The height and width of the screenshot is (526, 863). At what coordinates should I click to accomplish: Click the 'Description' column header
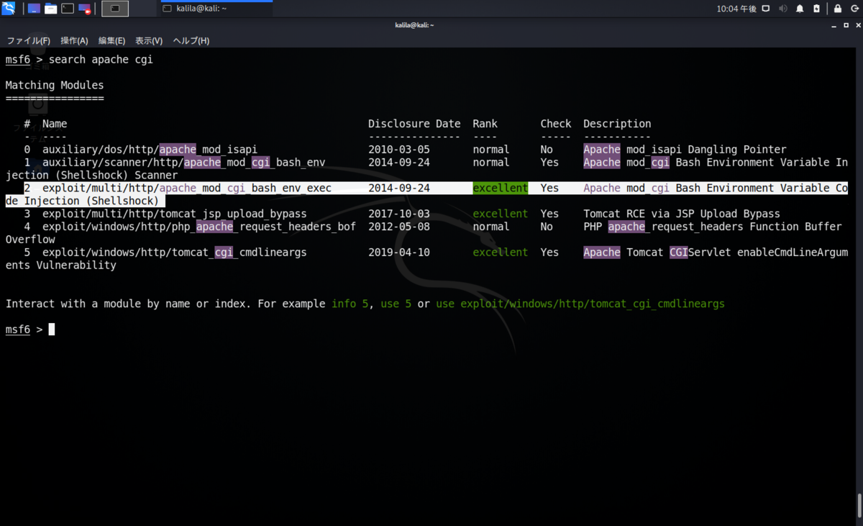617,124
